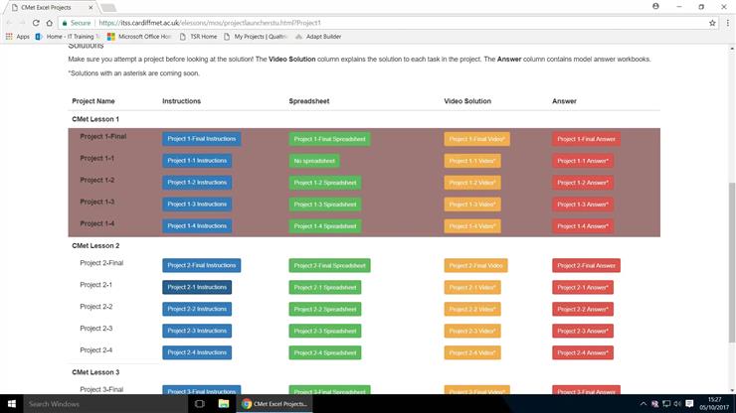Viewport: 736px width, 413px height.
Task: Watch Project 1-Final Video
Action: pos(476,139)
